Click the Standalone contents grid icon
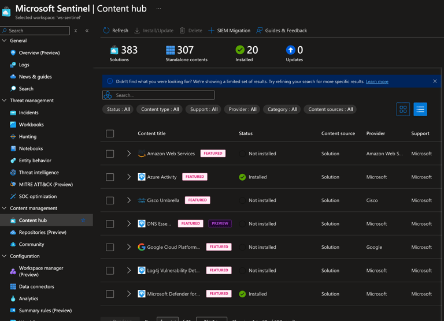Viewport: 444px width, 321px height. 171,50
